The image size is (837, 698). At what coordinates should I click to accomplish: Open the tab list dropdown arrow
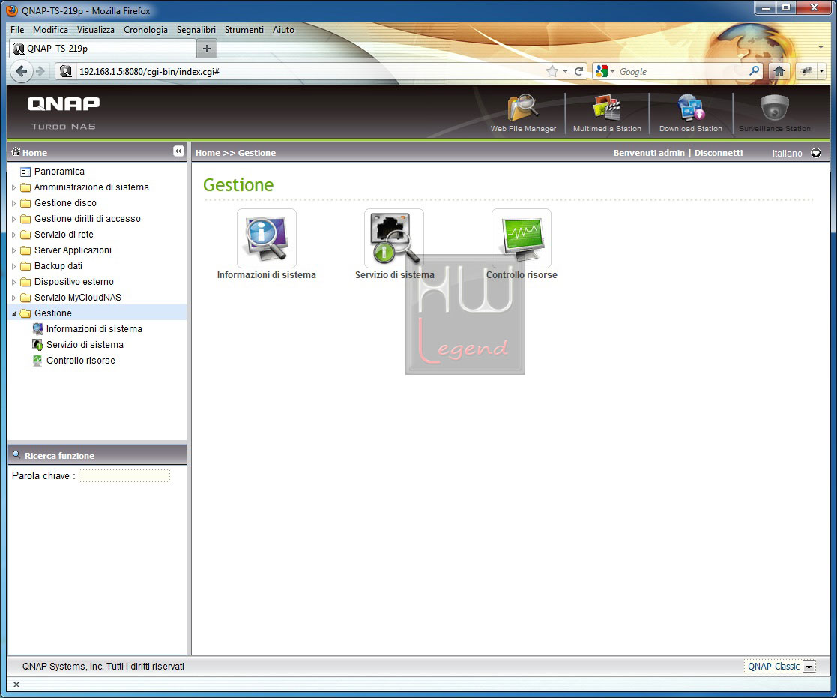point(821,48)
